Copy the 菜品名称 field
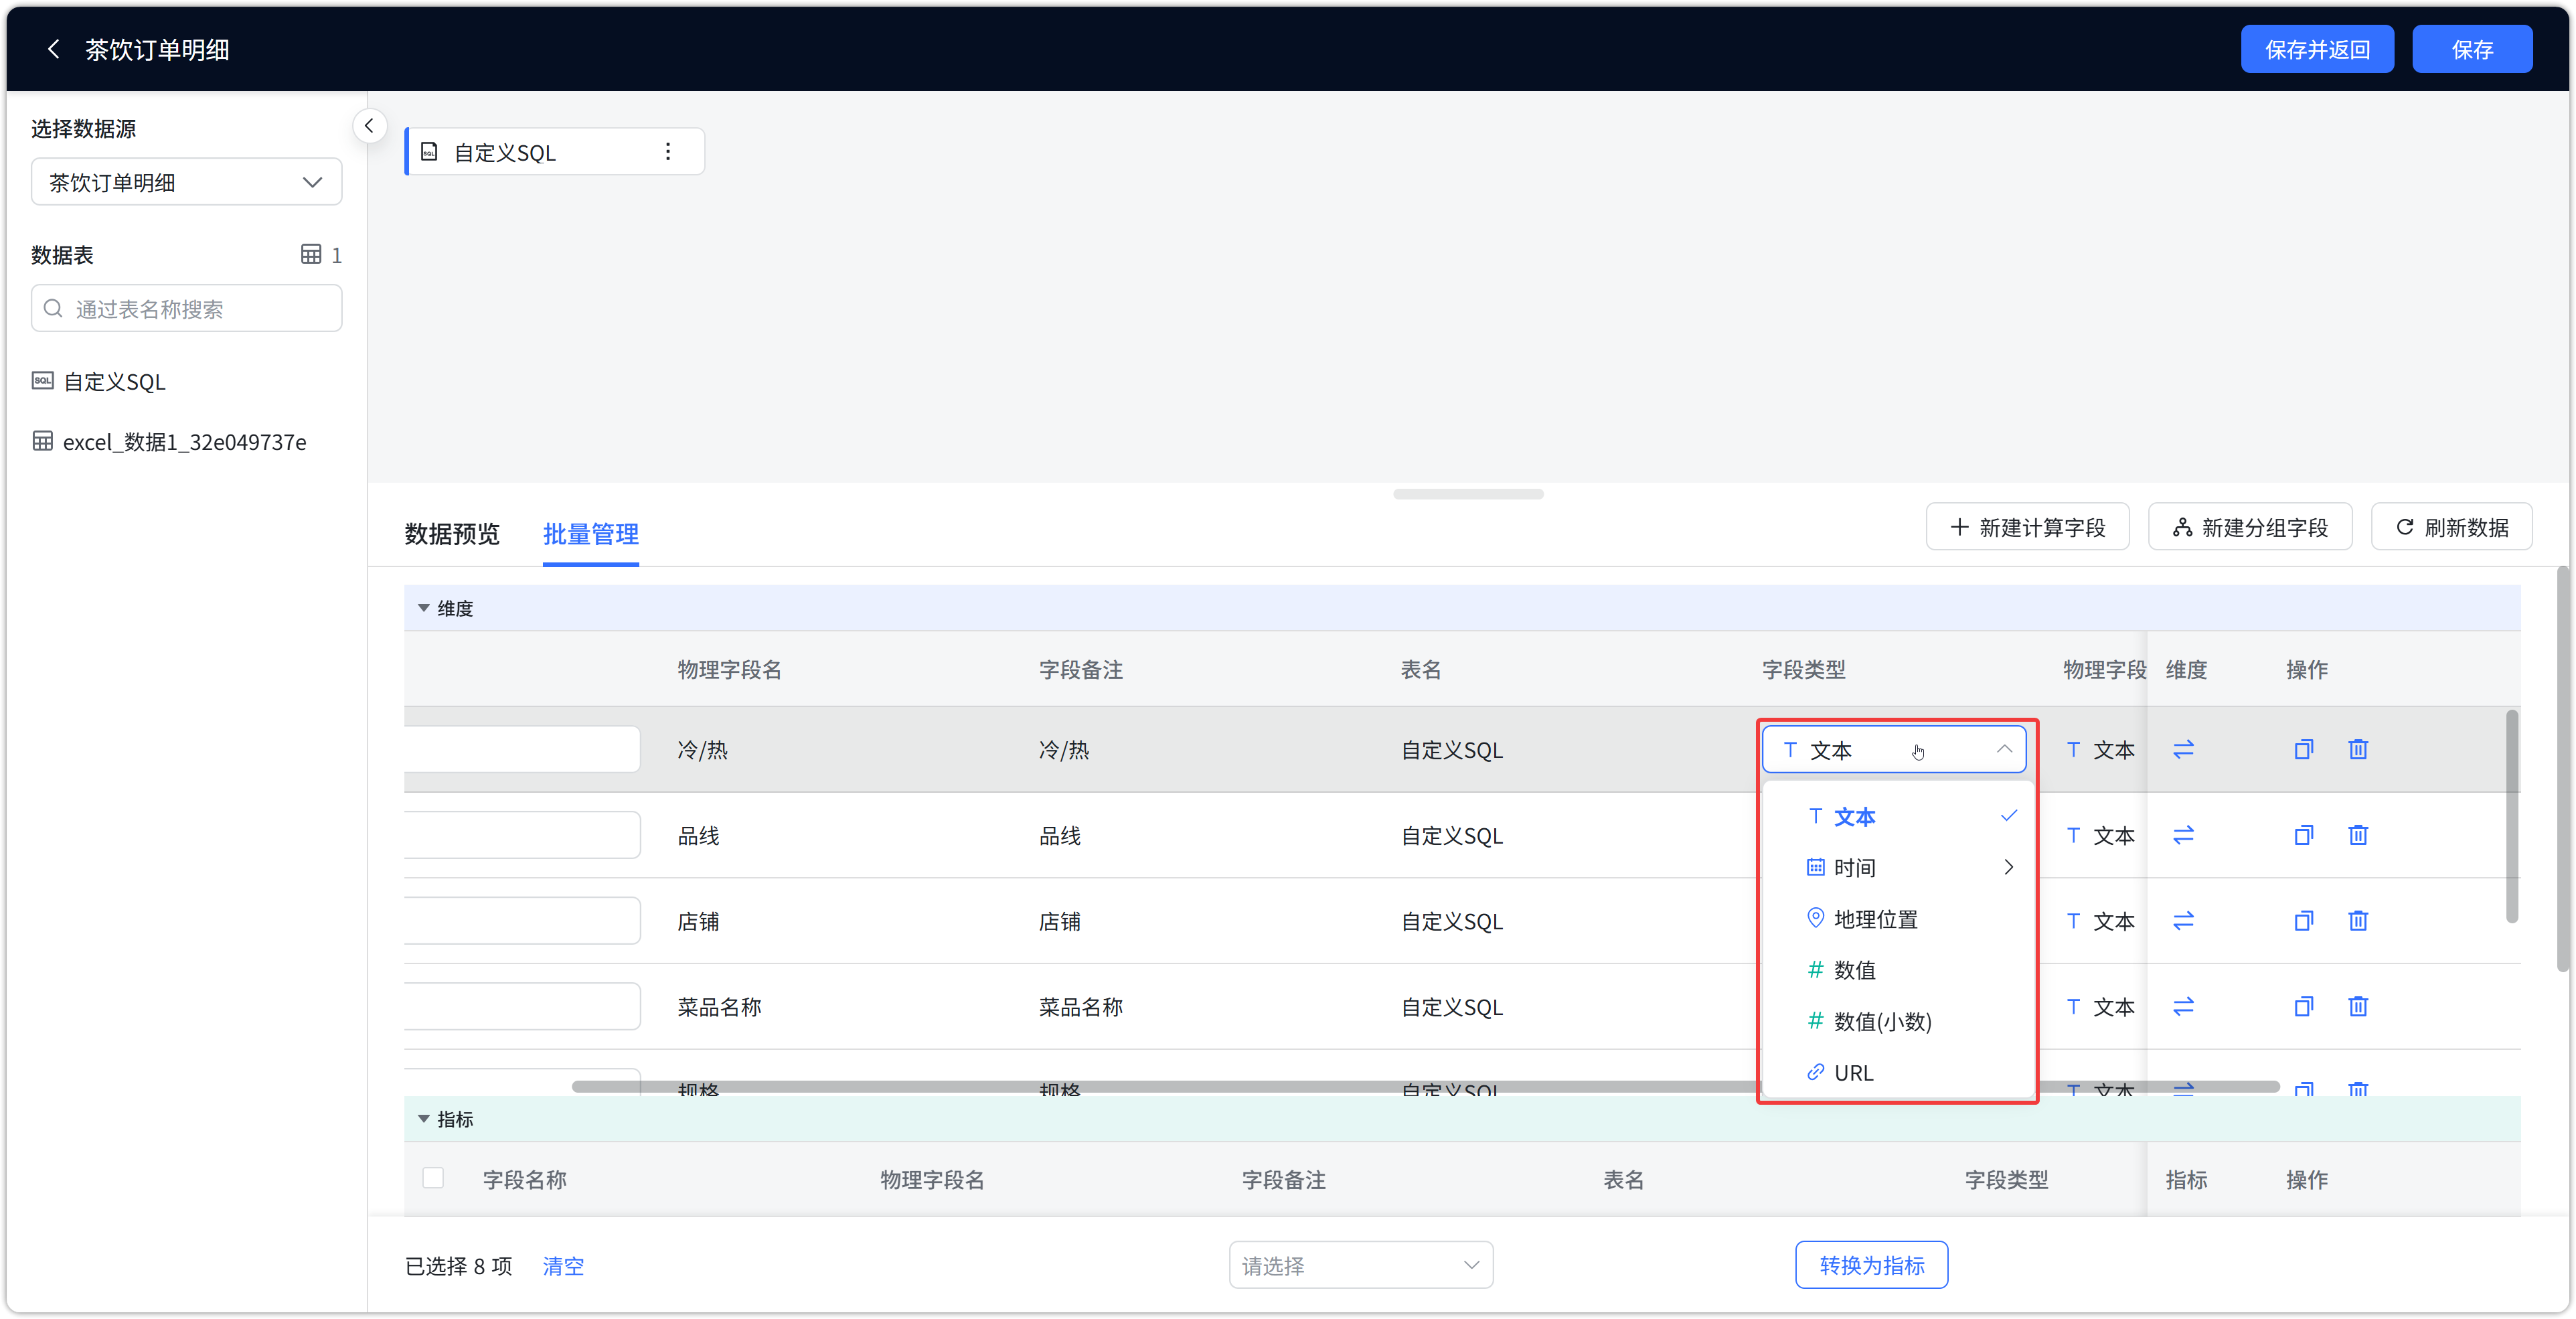Viewport: 2576px width, 1319px height. 2303,1006
